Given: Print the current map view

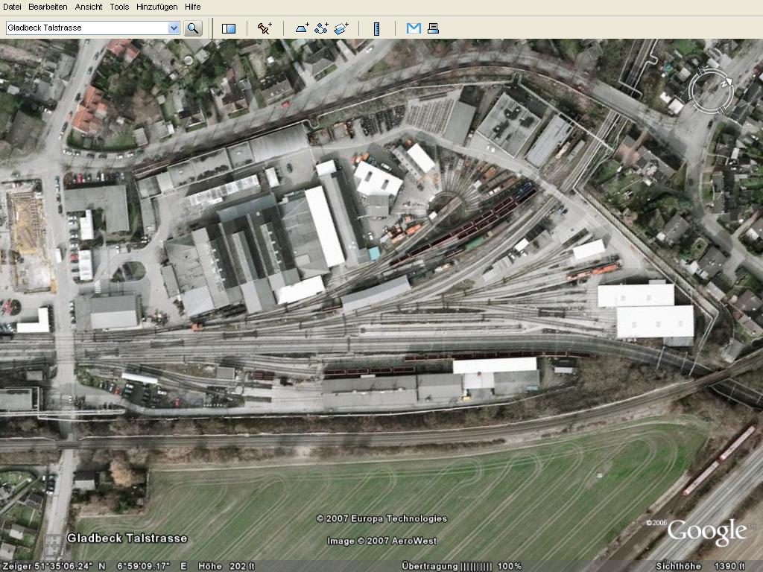Looking at the screenshot, I should click(433, 28).
